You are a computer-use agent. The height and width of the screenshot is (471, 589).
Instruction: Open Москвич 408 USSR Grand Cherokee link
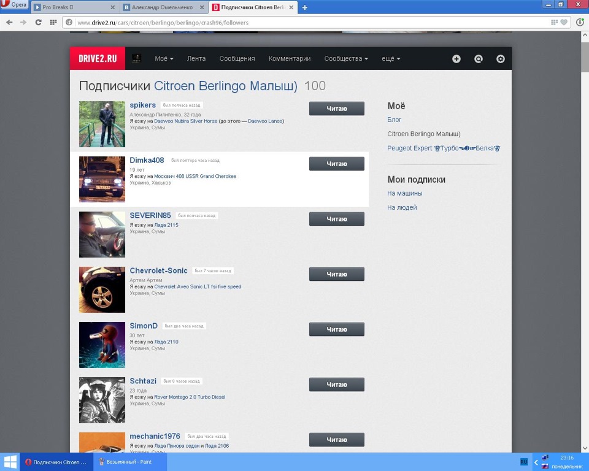click(195, 176)
